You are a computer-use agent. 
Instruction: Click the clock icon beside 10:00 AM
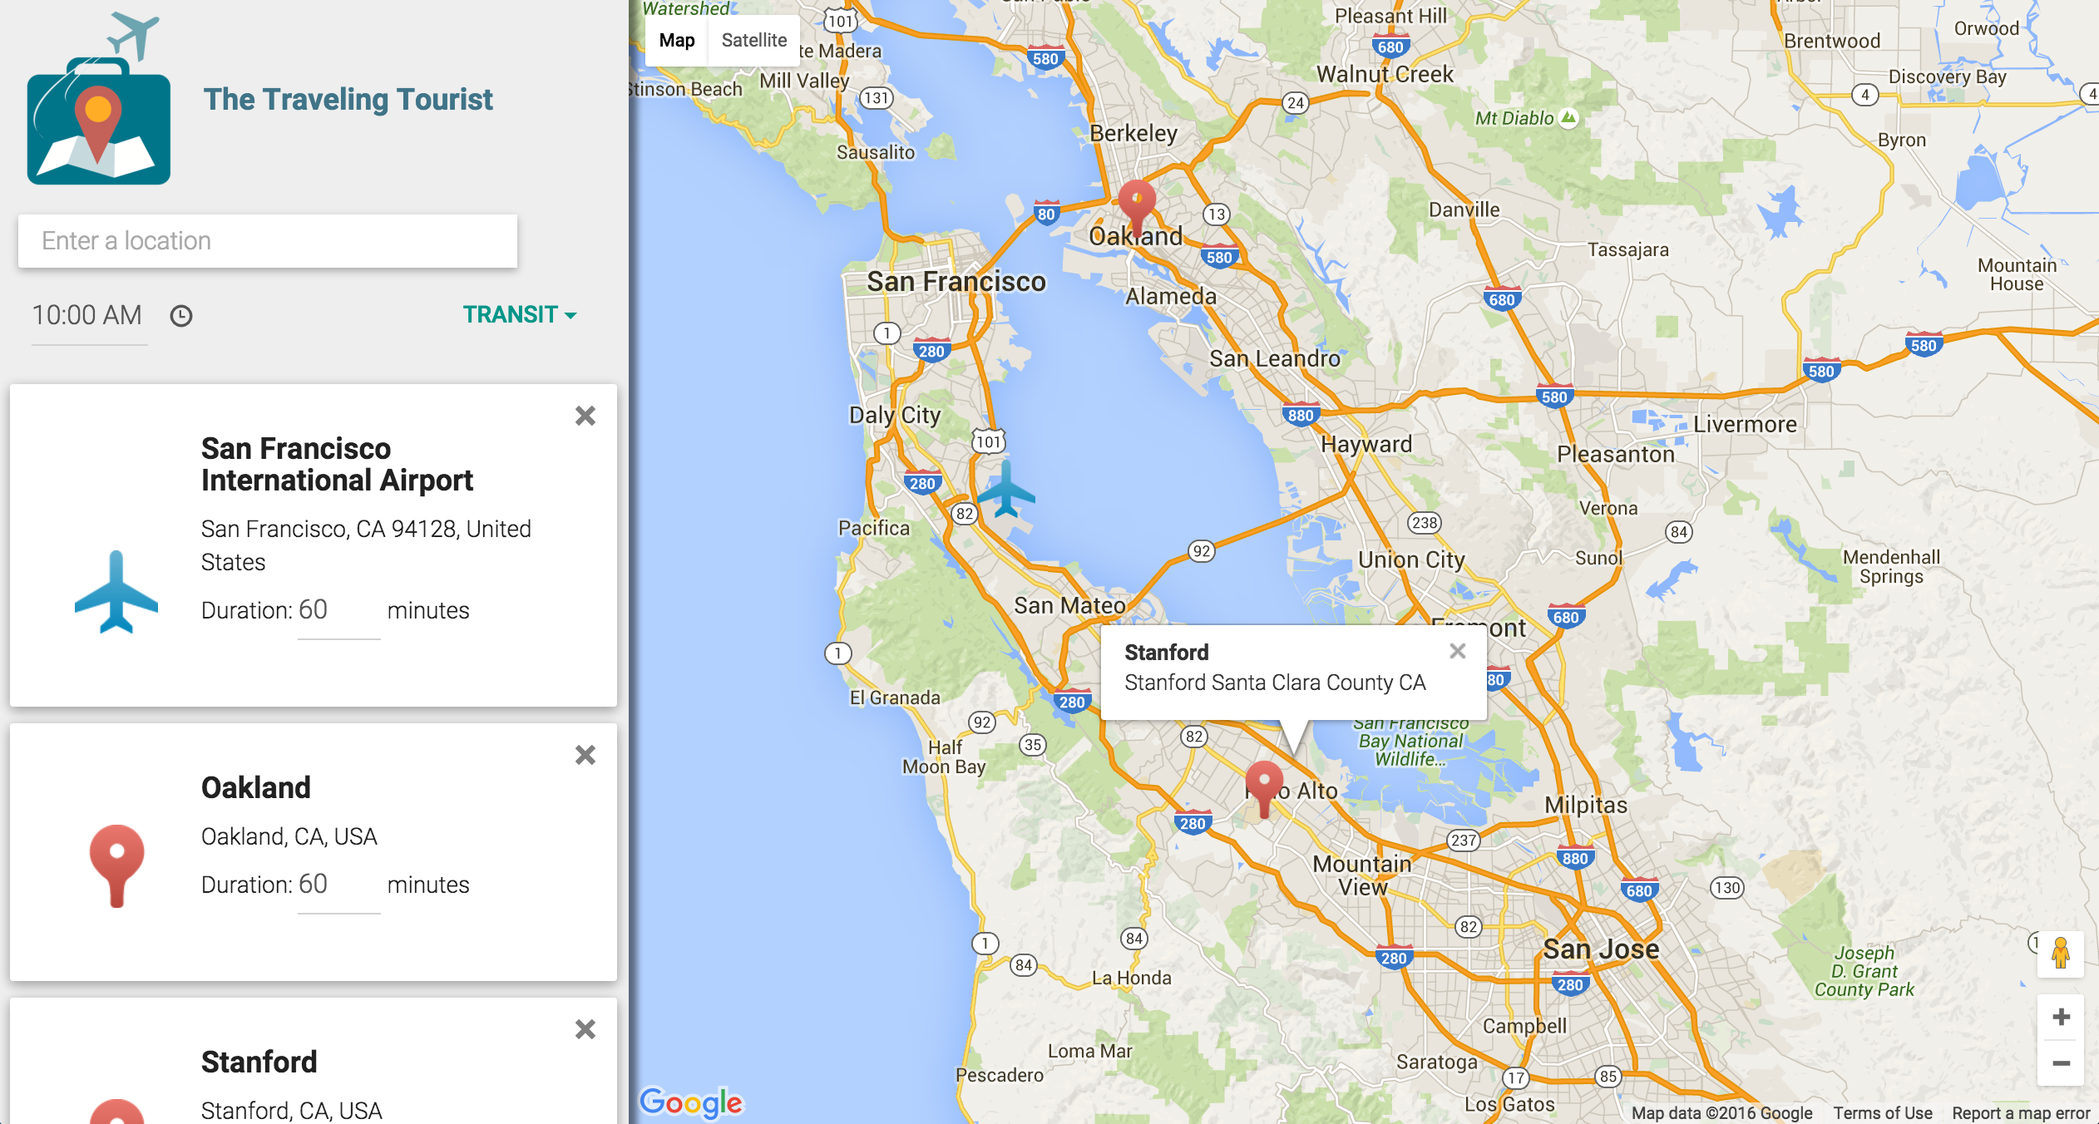tap(181, 316)
